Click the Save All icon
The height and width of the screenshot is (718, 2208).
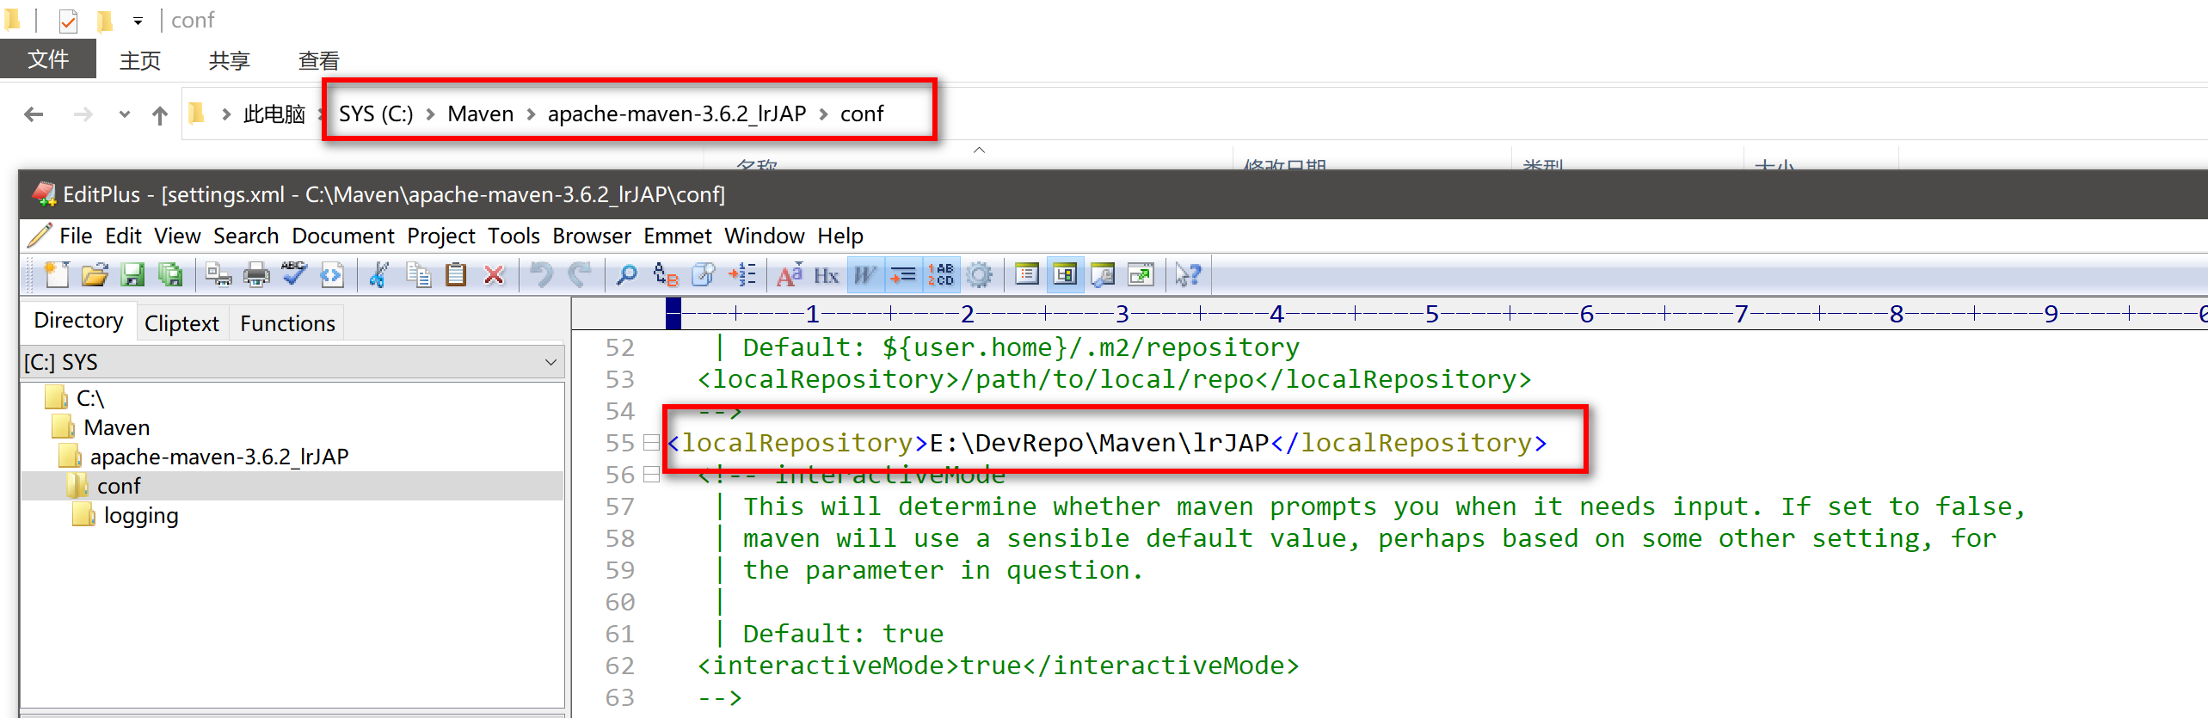(x=170, y=275)
